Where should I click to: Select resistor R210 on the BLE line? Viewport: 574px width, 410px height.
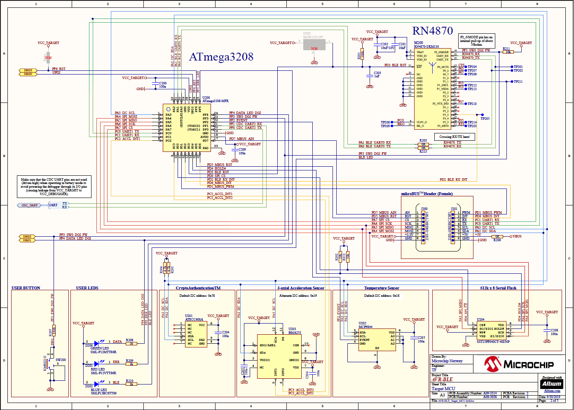pyautogui.click(x=131, y=384)
